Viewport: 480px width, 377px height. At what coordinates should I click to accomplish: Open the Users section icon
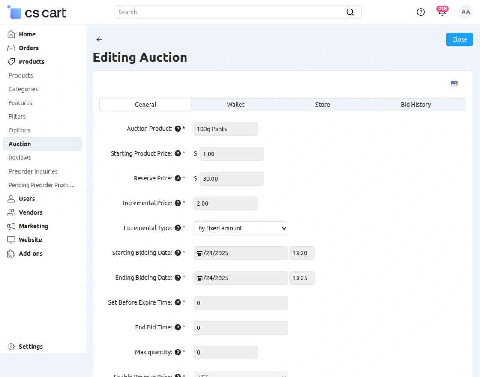pyautogui.click(x=11, y=198)
